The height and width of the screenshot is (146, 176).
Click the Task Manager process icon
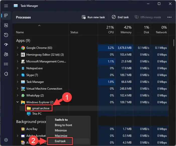pyautogui.click(x=23, y=82)
